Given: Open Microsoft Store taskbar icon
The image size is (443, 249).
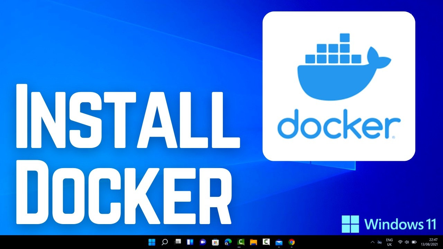Looking at the screenshot, I should 215,242.
